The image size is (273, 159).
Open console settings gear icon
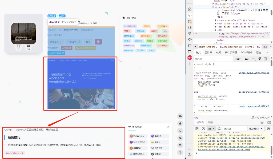(268, 129)
